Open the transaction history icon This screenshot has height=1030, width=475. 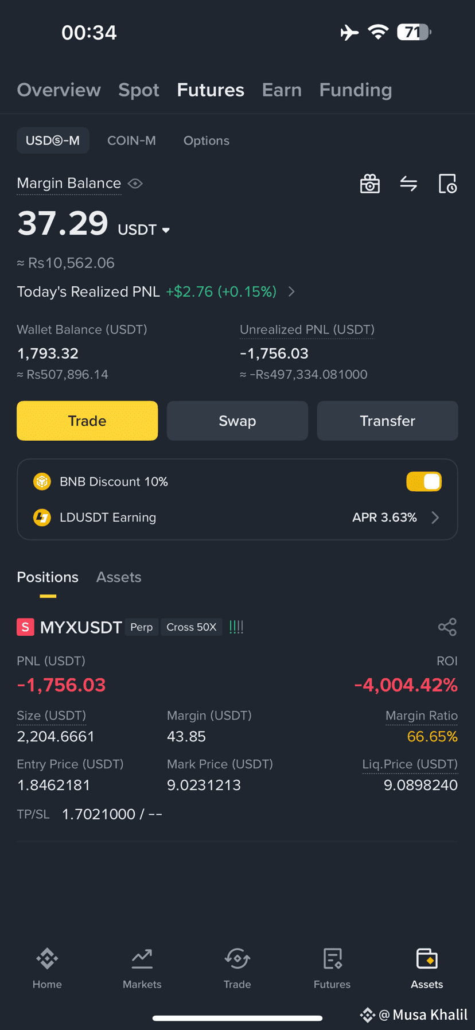[x=447, y=184]
